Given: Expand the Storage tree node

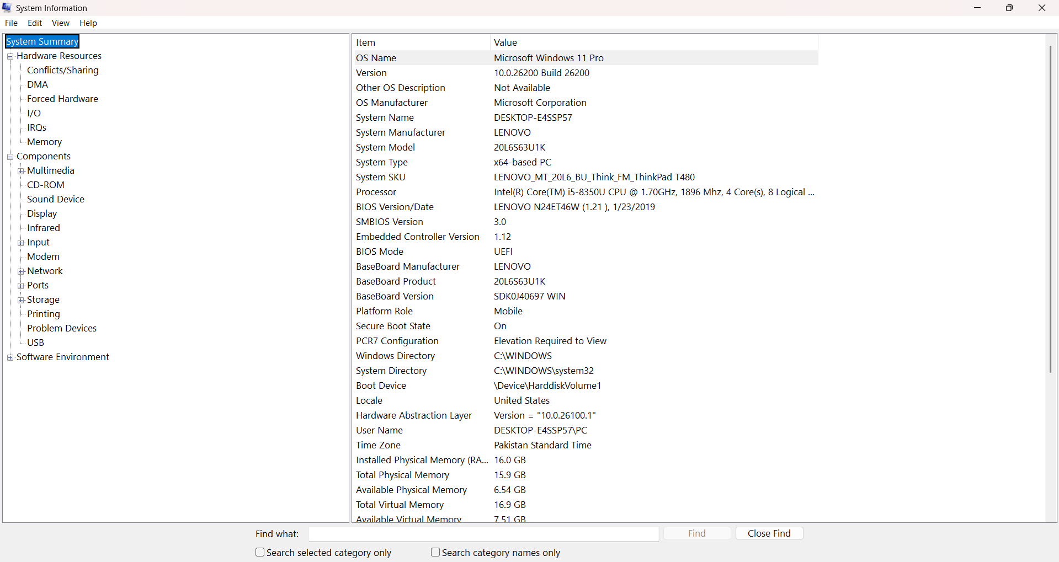Looking at the screenshot, I should point(20,300).
